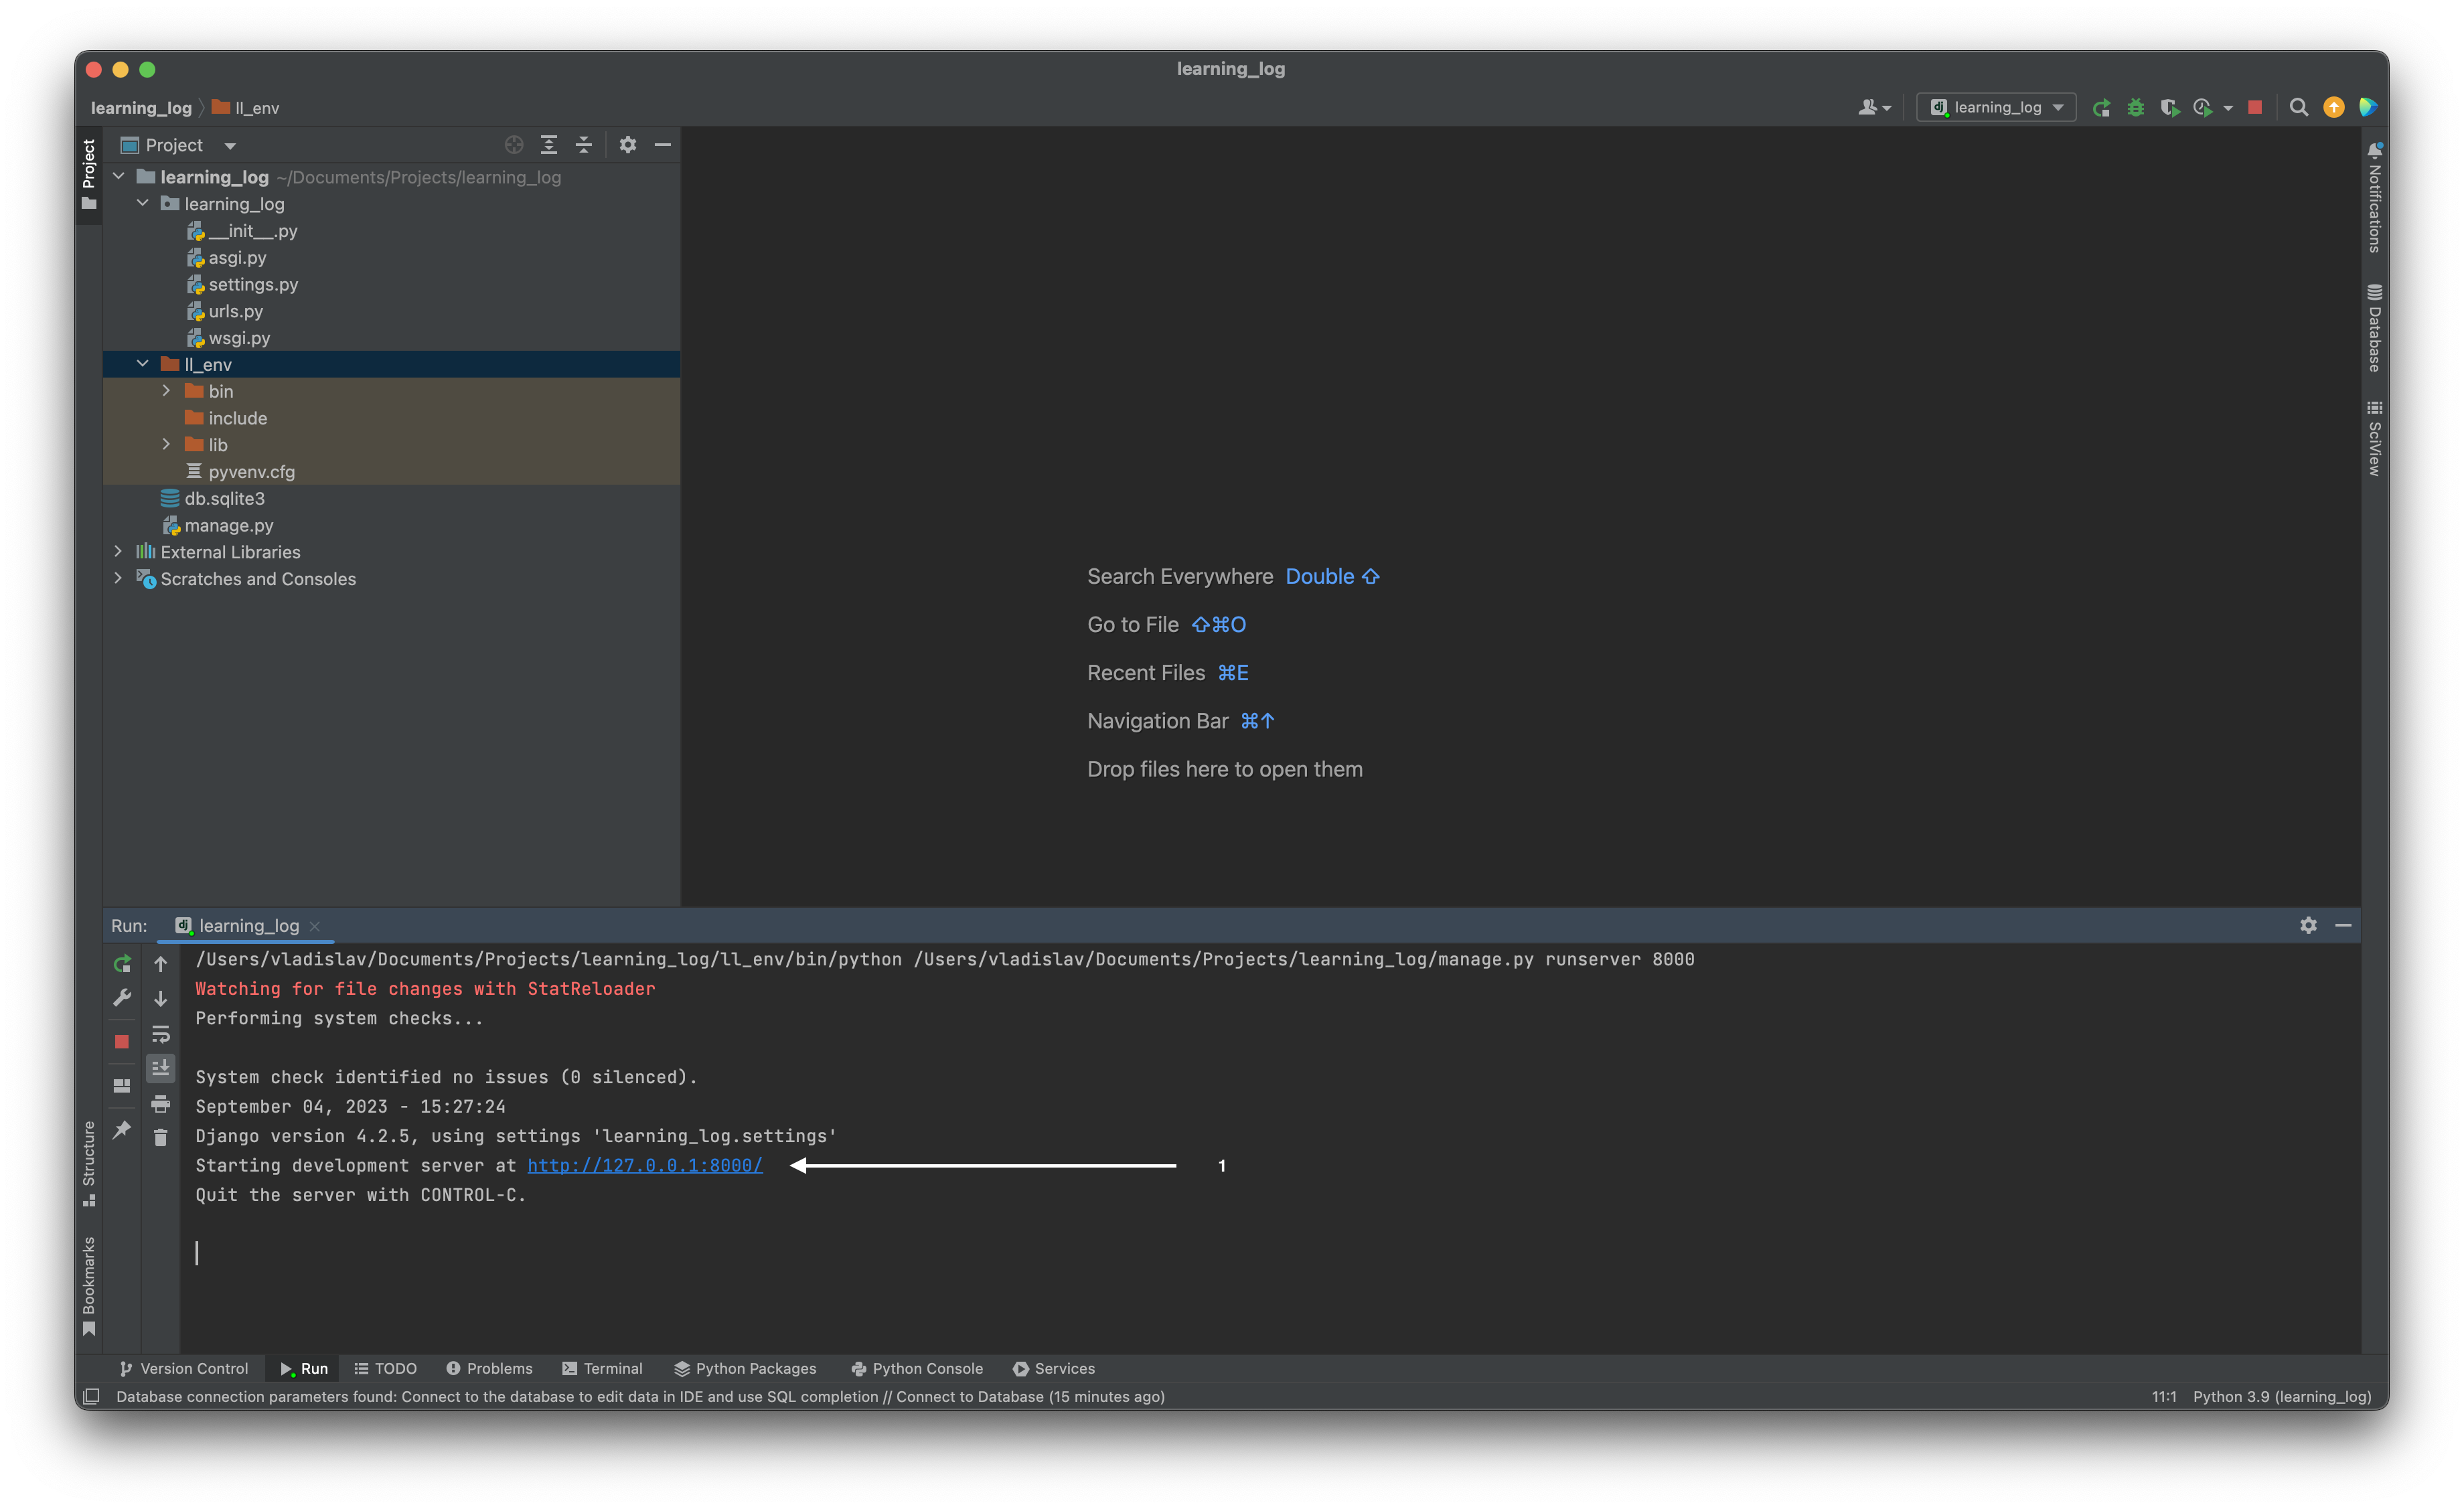Pin the Run tab with the pin icon
Image resolution: width=2464 pixels, height=1509 pixels.
[x=122, y=1130]
